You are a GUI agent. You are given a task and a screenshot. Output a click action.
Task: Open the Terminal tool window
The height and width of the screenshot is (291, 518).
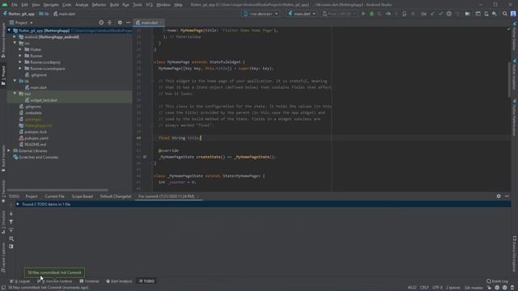pos(89,281)
